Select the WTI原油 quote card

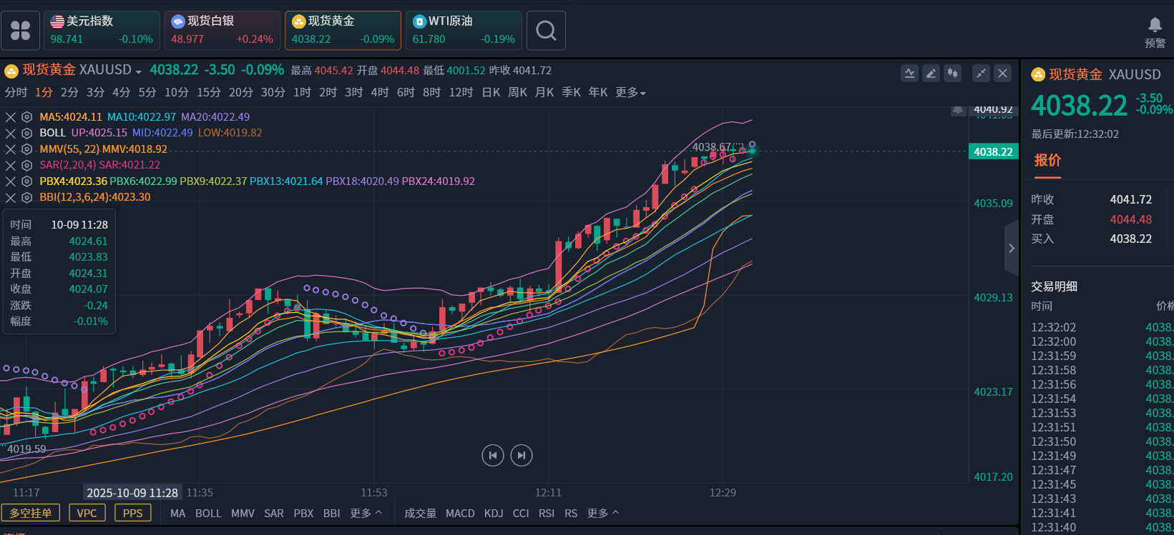pyautogui.click(x=464, y=31)
